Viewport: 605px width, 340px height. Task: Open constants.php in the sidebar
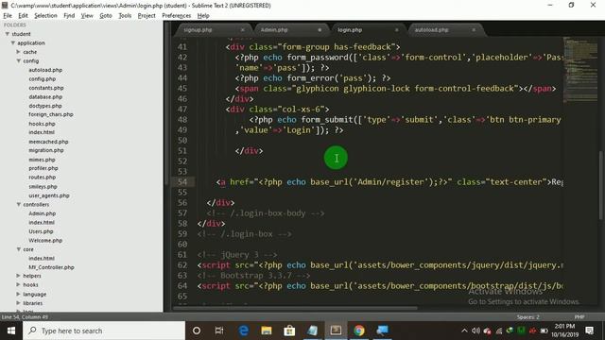46,88
